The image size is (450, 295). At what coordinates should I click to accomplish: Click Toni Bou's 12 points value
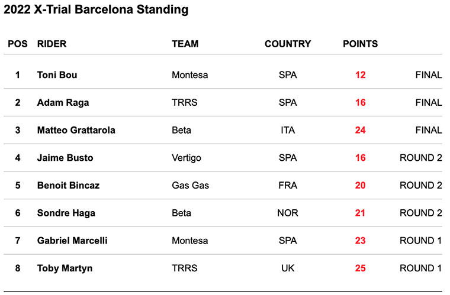tap(361, 75)
